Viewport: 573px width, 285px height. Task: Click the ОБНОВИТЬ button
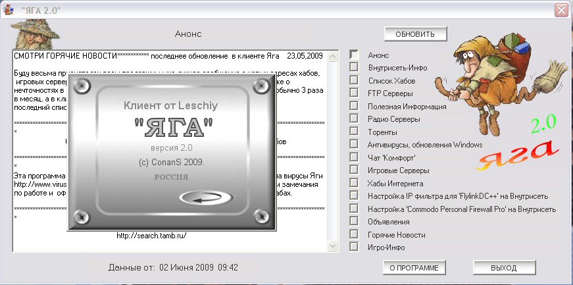(x=416, y=34)
